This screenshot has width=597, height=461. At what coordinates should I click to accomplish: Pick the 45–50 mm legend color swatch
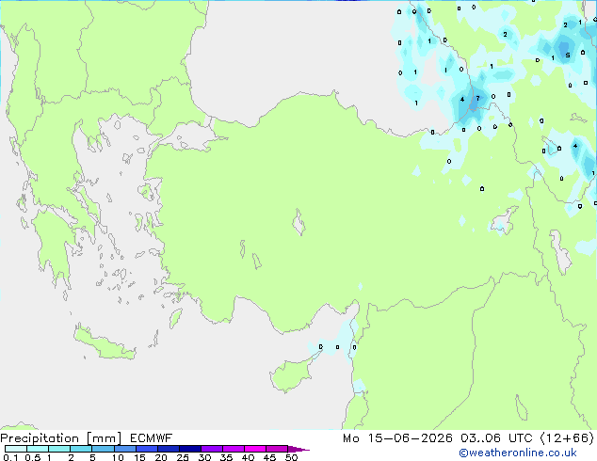pyautogui.click(x=277, y=449)
